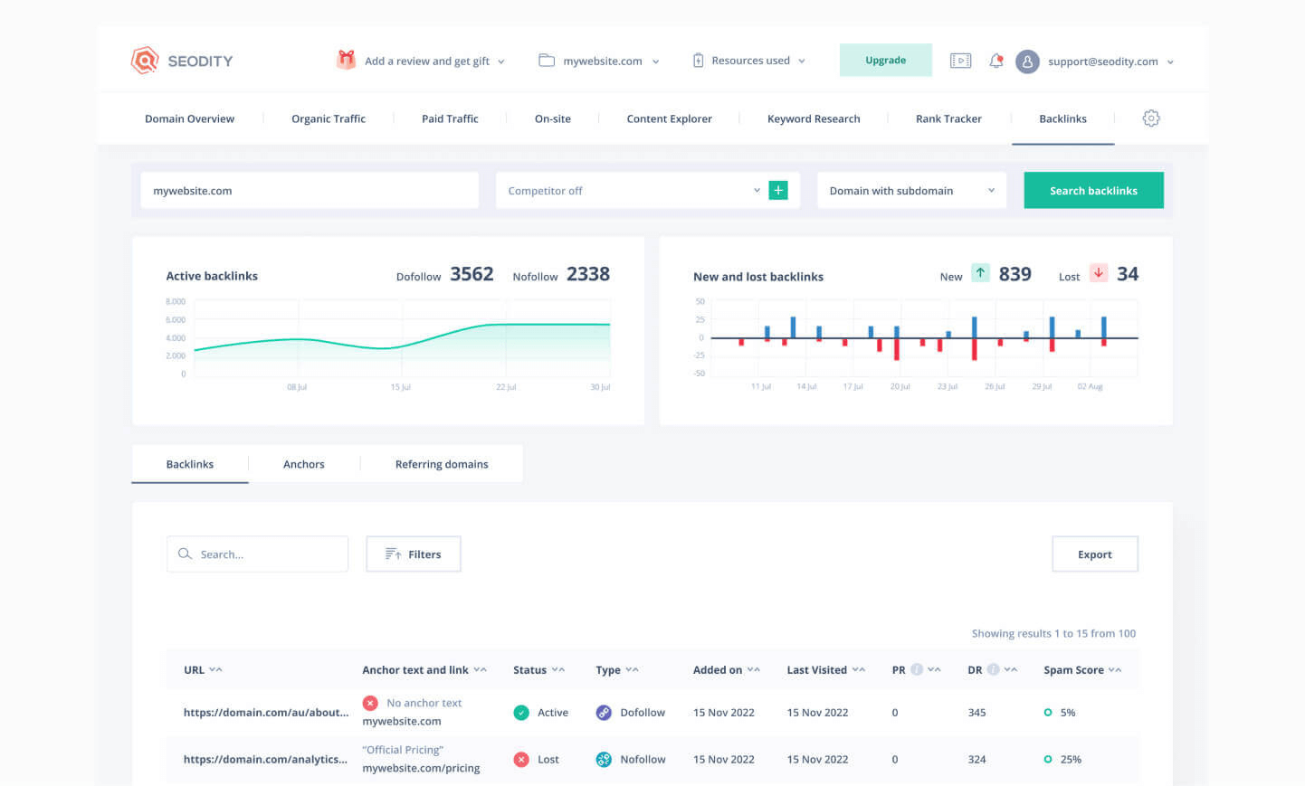
Task: Open the Rank Tracker menu item
Action: tap(948, 118)
